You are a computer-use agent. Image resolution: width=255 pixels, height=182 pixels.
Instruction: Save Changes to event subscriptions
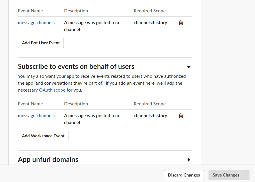click(226, 175)
